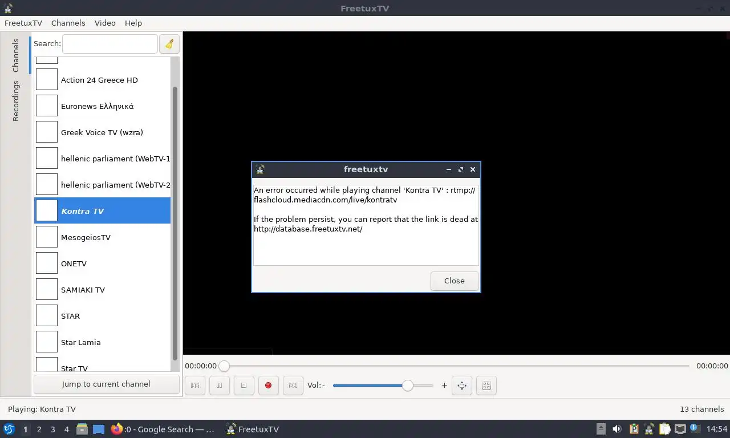The image size is (730, 438).
Task: Open the Channels menu
Action: (68, 23)
